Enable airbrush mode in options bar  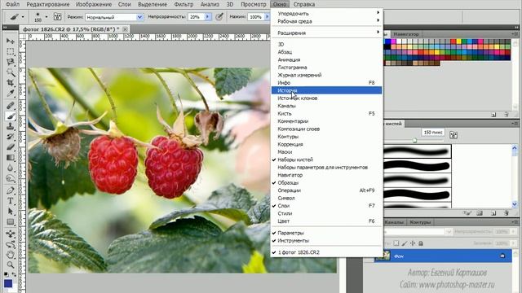(219, 16)
